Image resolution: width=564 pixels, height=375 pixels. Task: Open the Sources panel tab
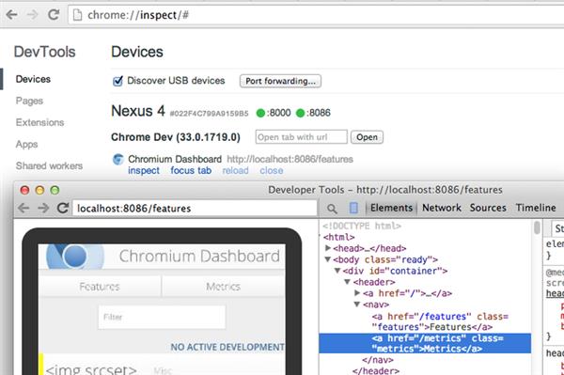(x=488, y=208)
